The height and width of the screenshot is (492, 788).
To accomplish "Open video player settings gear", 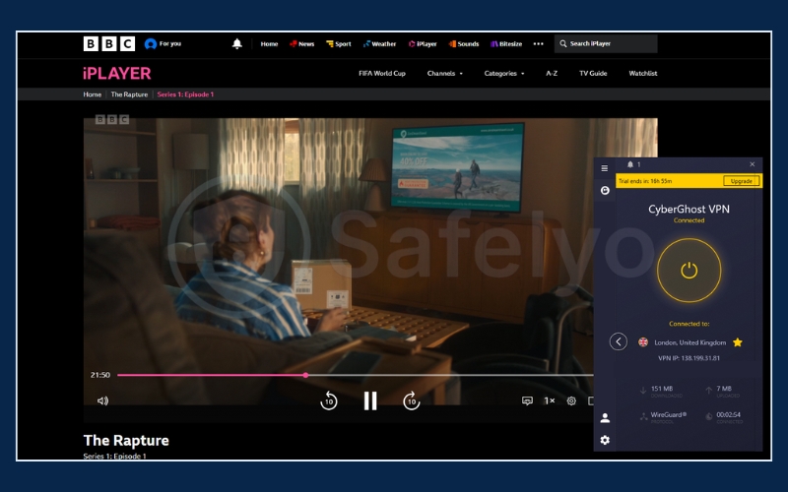I will click(x=571, y=400).
